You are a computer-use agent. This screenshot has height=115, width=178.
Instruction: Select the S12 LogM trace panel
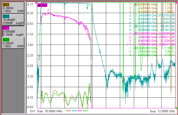tap(13, 19)
